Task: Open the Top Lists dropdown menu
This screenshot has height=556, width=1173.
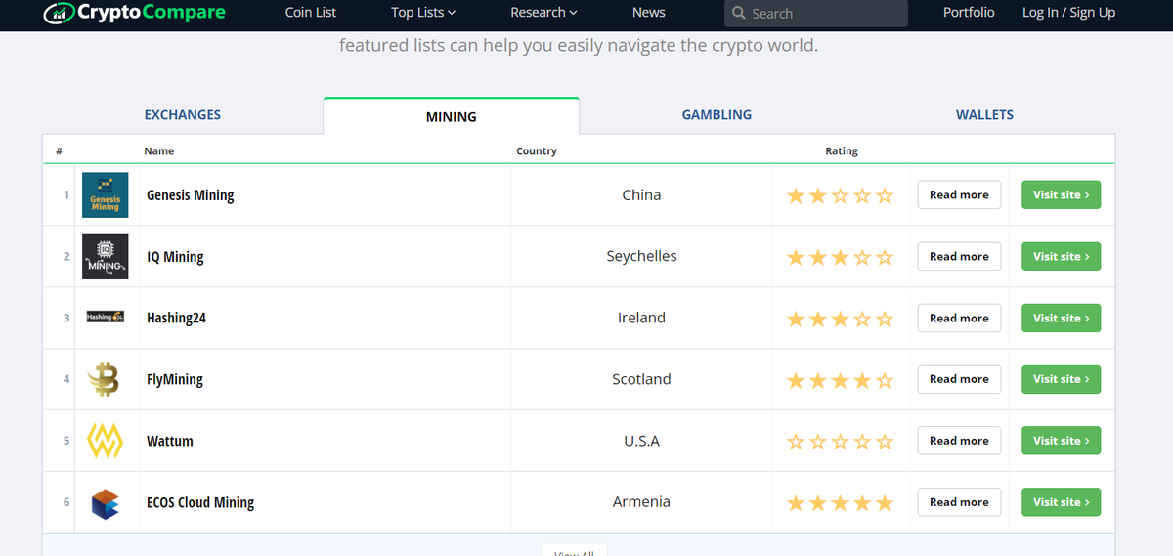Action: click(x=423, y=13)
